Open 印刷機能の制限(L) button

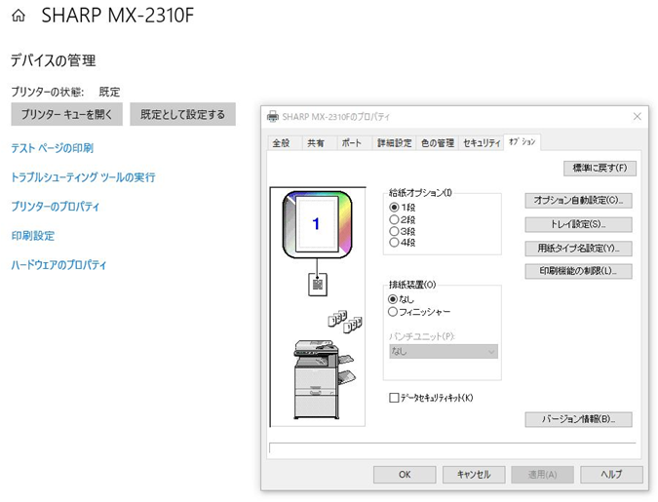(x=578, y=271)
